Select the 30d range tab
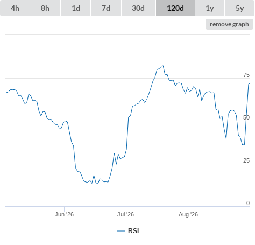The width and height of the screenshot is (255, 245). click(138, 8)
